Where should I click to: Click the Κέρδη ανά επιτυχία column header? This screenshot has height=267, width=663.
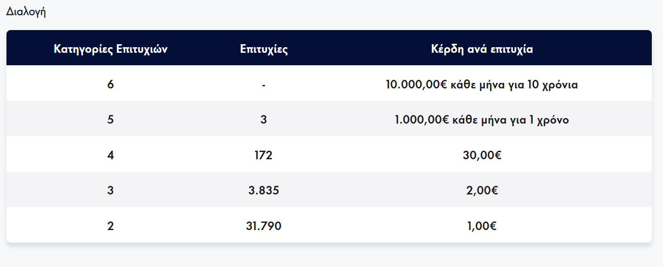click(x=482, y=49)
